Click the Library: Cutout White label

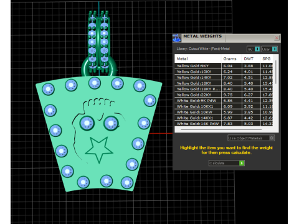point(203,49)
